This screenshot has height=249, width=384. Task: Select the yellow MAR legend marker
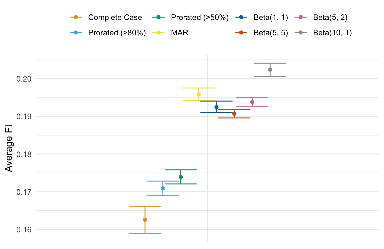159,33
